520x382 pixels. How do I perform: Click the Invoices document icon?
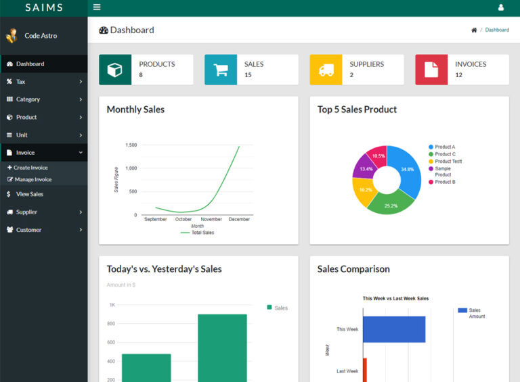431,70
